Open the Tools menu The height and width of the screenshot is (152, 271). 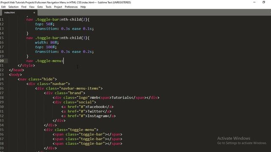48,7
